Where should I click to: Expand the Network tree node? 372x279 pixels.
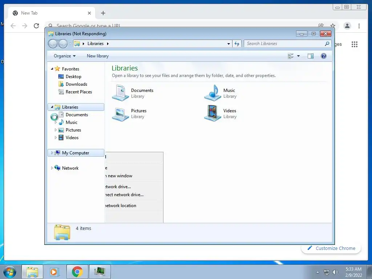tap(52, 168)
